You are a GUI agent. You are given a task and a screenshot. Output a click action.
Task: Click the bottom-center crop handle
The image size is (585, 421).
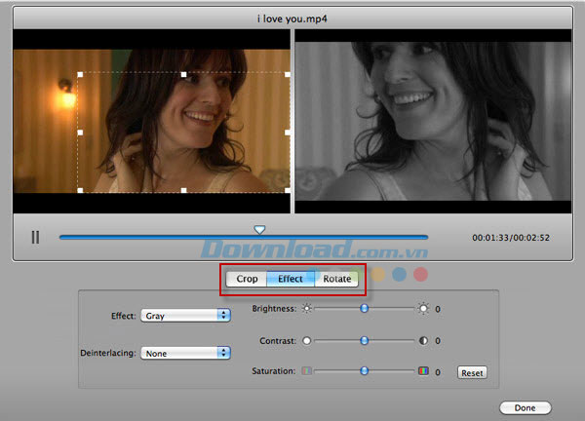pos(184,190)
